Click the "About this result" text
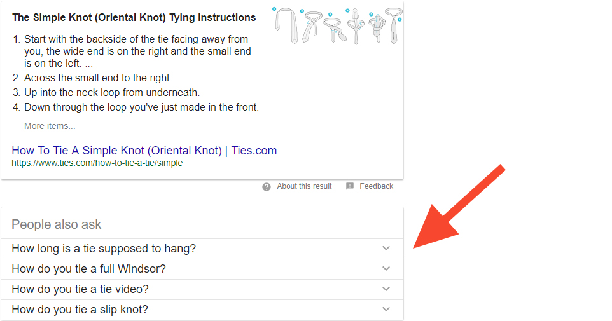Screen dimensions: 612x321 coord(304,186)
